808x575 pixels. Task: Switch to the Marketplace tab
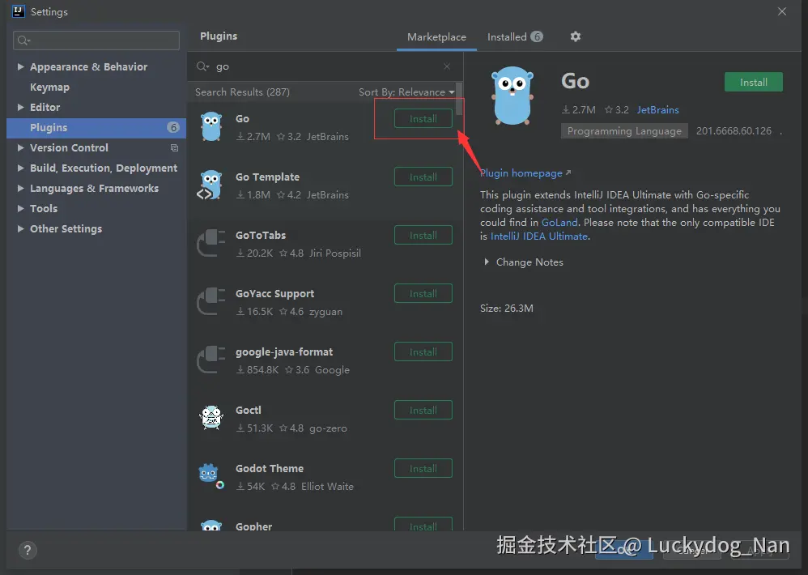(436, 37)
